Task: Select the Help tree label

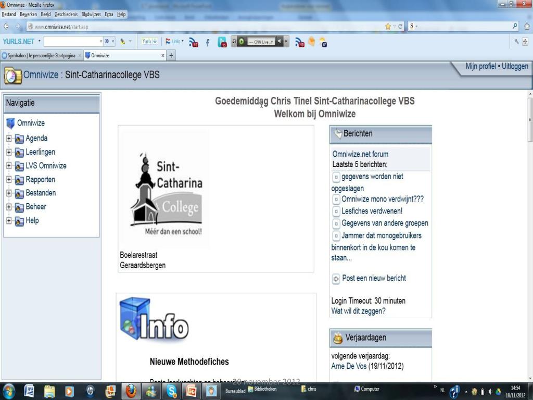Action: click(x=32, y=220)
